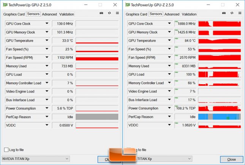Click GPU-Z app icon in left title bar
245x165 pixels.
5,5
